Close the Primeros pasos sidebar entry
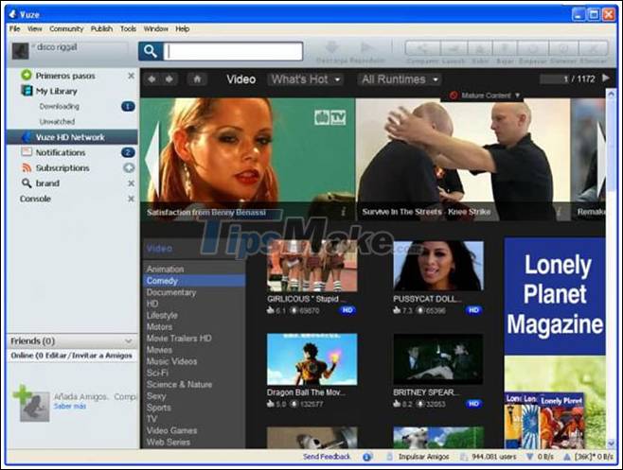The height and width of the screenshot is (470, 623). coord(131,76)
